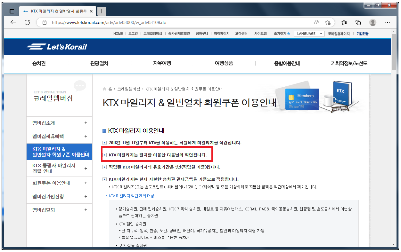
Task: Open 자유여행 main menu
Action: tap(162, 63)
